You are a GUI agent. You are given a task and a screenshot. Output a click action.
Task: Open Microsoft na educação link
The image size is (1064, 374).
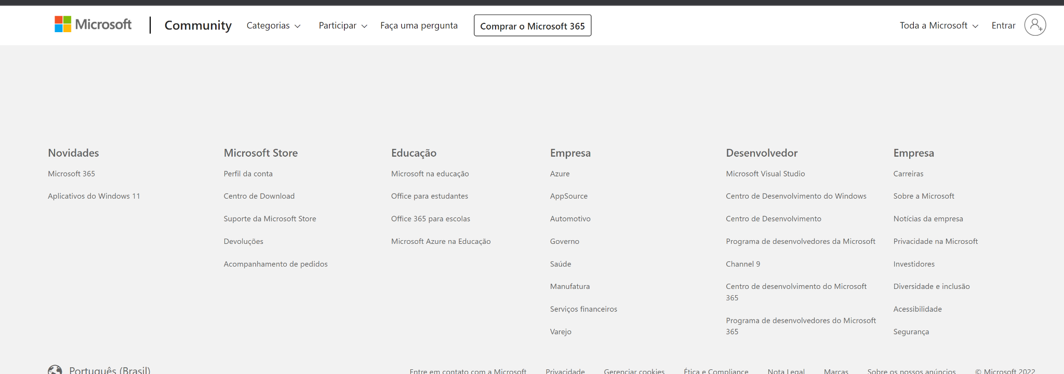pyautogui.click(x=430, y=174)
